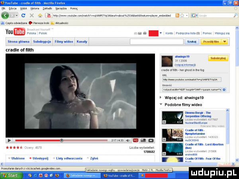Open Firefox home page icon
Image resolution: width=239 pixels, height=179 pixels.
[x=40, y=16]
